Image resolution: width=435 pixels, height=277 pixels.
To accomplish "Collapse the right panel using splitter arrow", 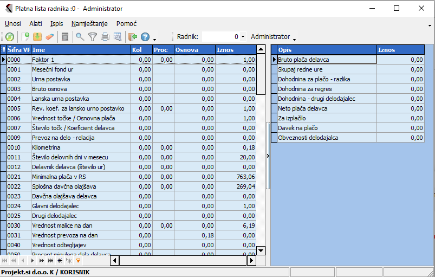I will pos(268,156).
